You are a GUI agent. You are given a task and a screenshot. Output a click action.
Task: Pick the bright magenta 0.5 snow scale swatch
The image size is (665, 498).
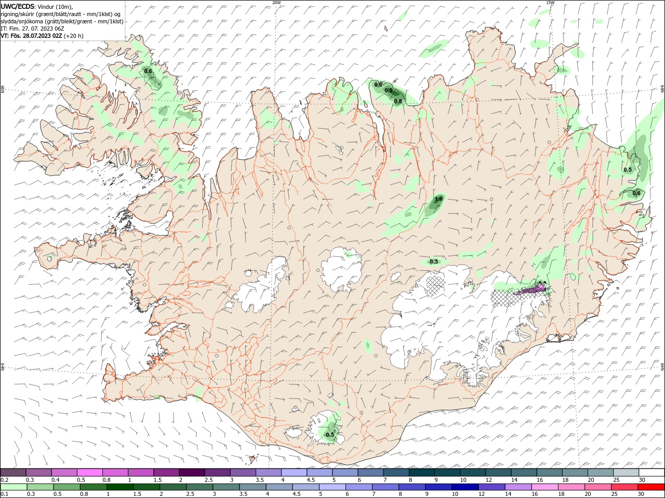click(x=89, y=473)
